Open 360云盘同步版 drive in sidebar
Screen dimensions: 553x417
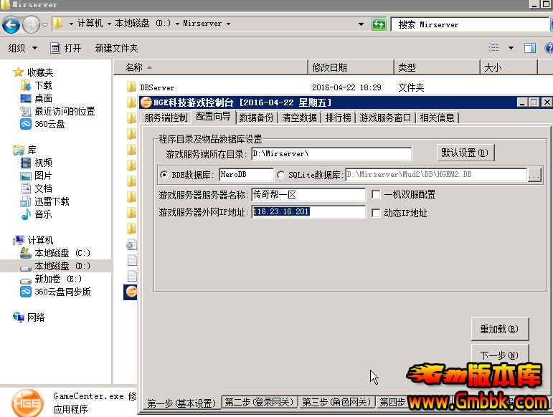point(62,292)
